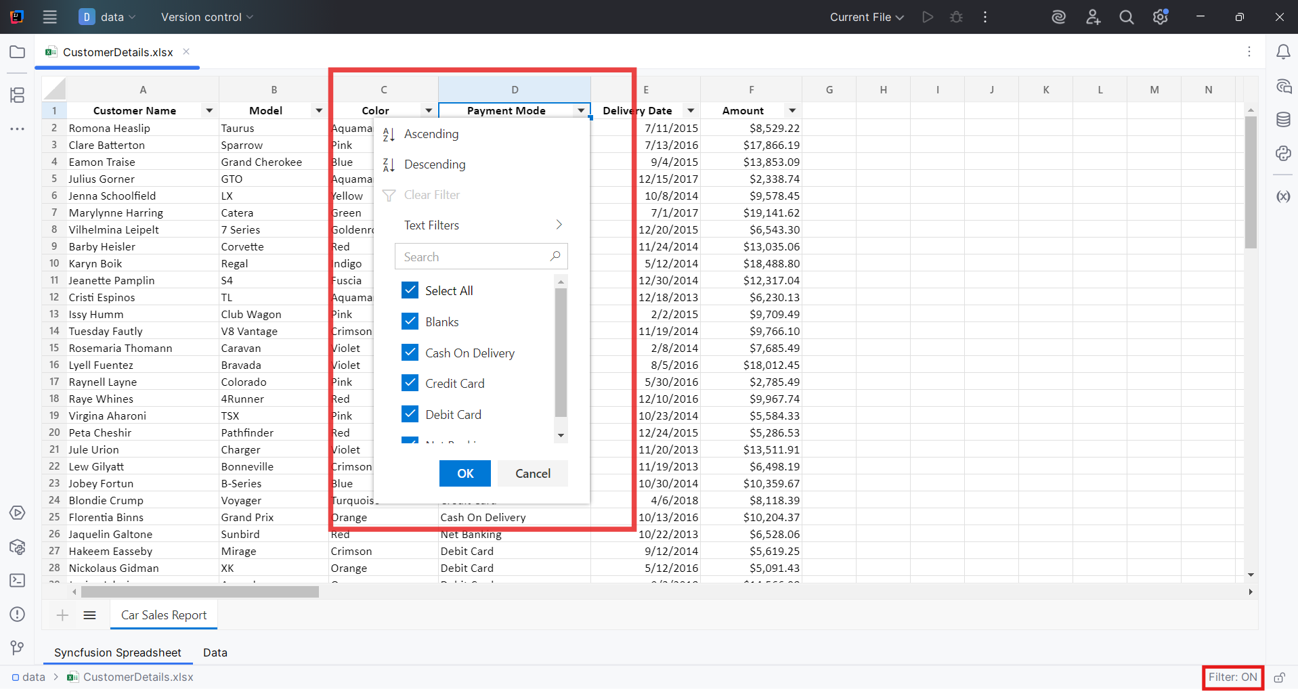
Task: Show notifications via the bell icon
Action: (1284, 51)
